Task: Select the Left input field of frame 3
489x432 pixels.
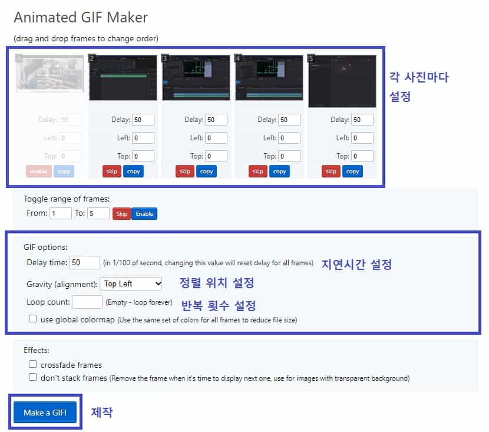Action: [x=215, y=137]
